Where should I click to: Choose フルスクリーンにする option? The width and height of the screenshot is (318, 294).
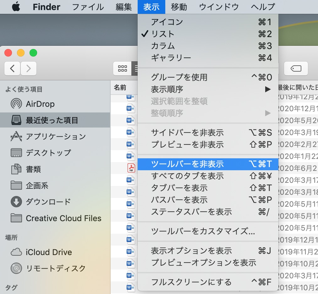click(x=208, y=282)
